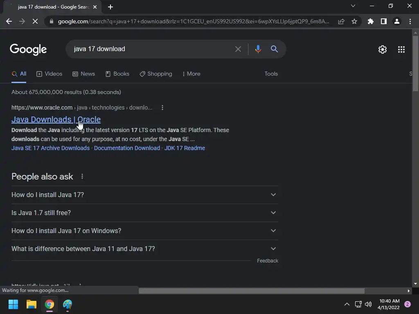
Task: Go to Google homepage logo
Action: click(x=28, y=49)
